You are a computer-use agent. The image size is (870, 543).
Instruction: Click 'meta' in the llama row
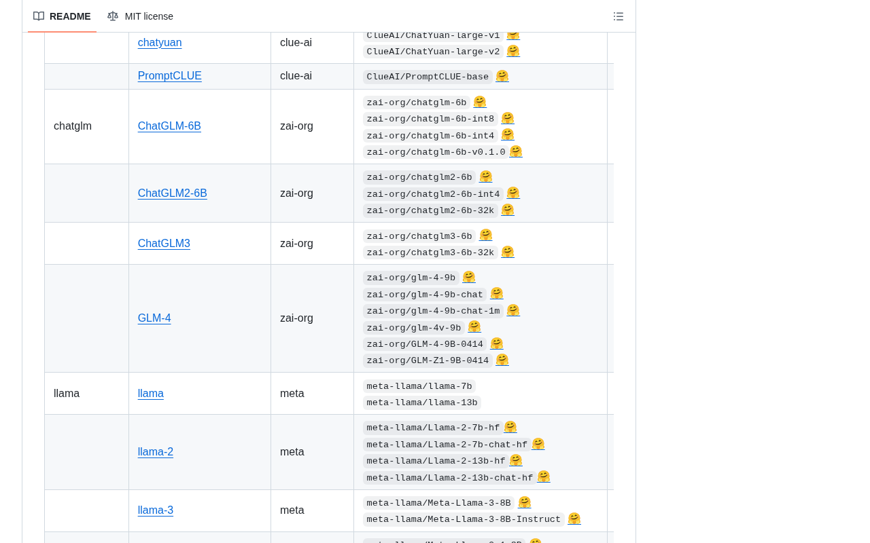[x=292, y=394]
